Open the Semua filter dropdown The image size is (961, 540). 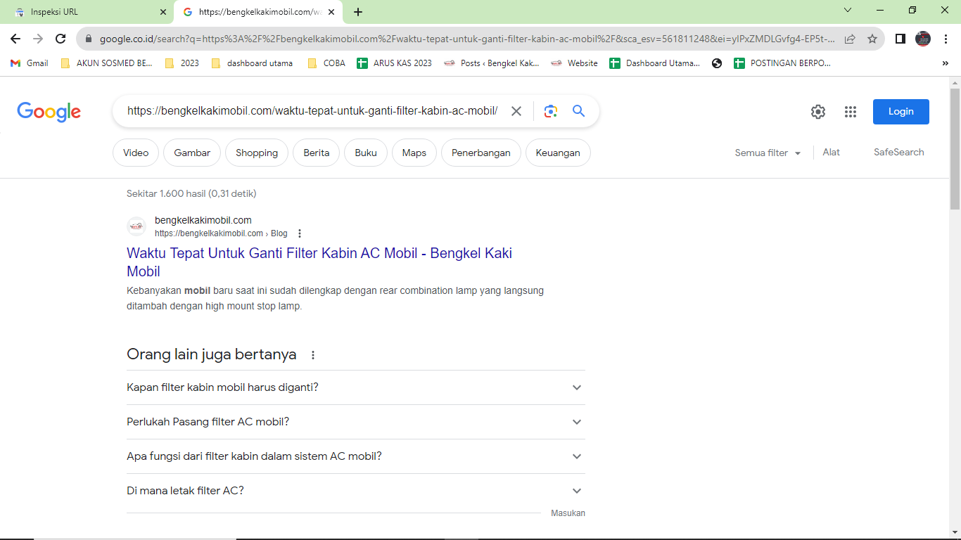coord(768,153)
